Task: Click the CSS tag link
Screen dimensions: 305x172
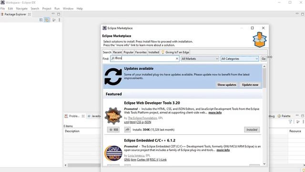Action: pyautogui.click(x=139, y=122)
